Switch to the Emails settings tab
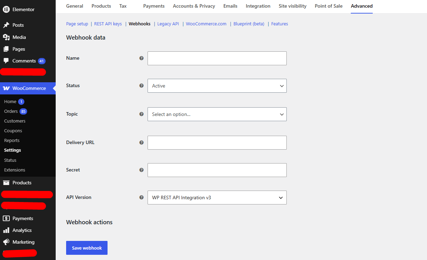Viewport: 427px width, 260px height. 230,6
